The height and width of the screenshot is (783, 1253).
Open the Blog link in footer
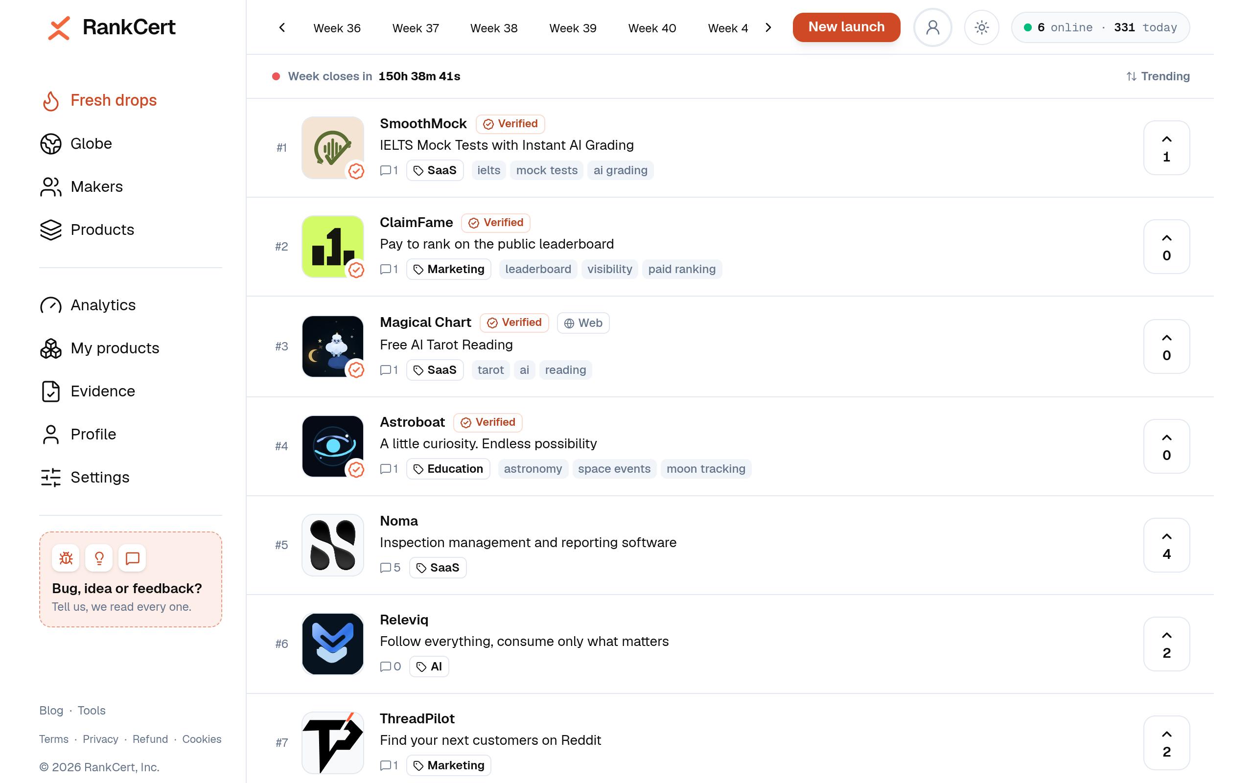[51, 711]
